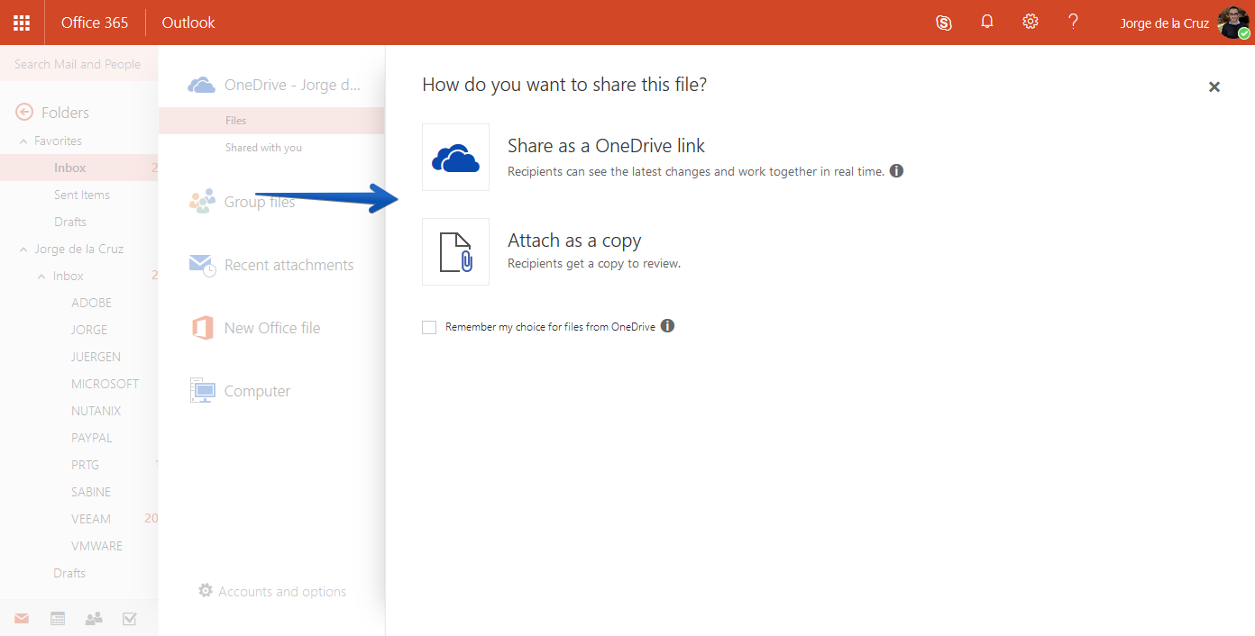Image resolution: width=1255 pixels, height=636 pixels.
Task: Choose Share as a OneDrive link
Action: click(606, 146)
